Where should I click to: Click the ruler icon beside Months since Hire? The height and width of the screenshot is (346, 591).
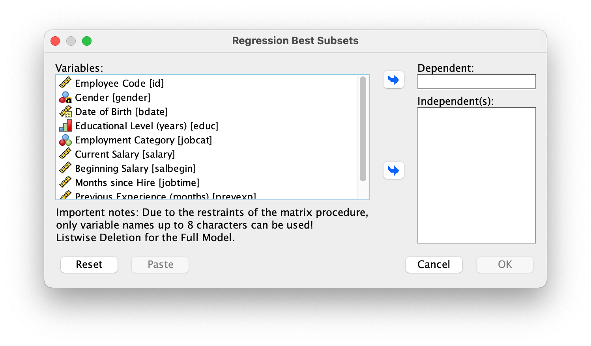(x=65, y=182)
